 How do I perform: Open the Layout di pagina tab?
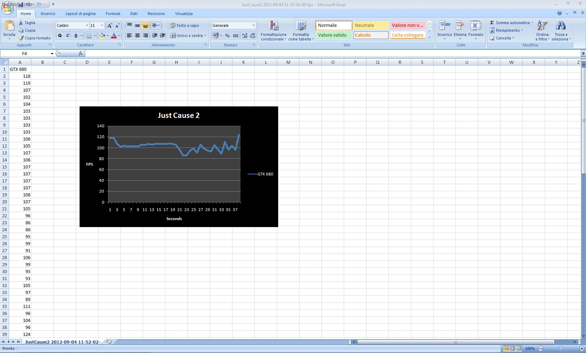pyautogui.click(x=81, y=14)
